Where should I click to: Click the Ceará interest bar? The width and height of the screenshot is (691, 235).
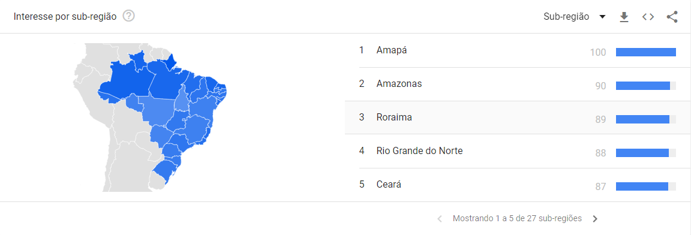click(x=645, y=186)
